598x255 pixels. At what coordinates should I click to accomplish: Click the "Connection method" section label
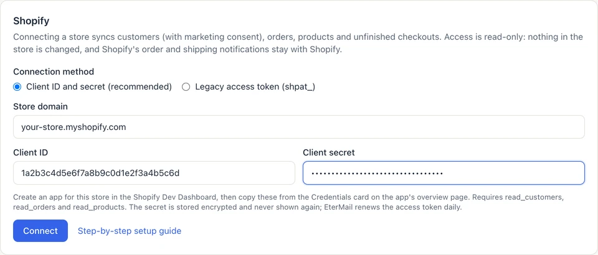click(54, 72)
